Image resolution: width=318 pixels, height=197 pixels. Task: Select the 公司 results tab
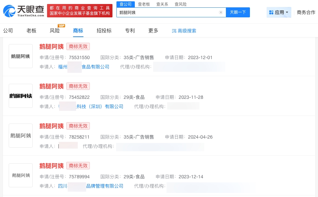tap(8, 31)
